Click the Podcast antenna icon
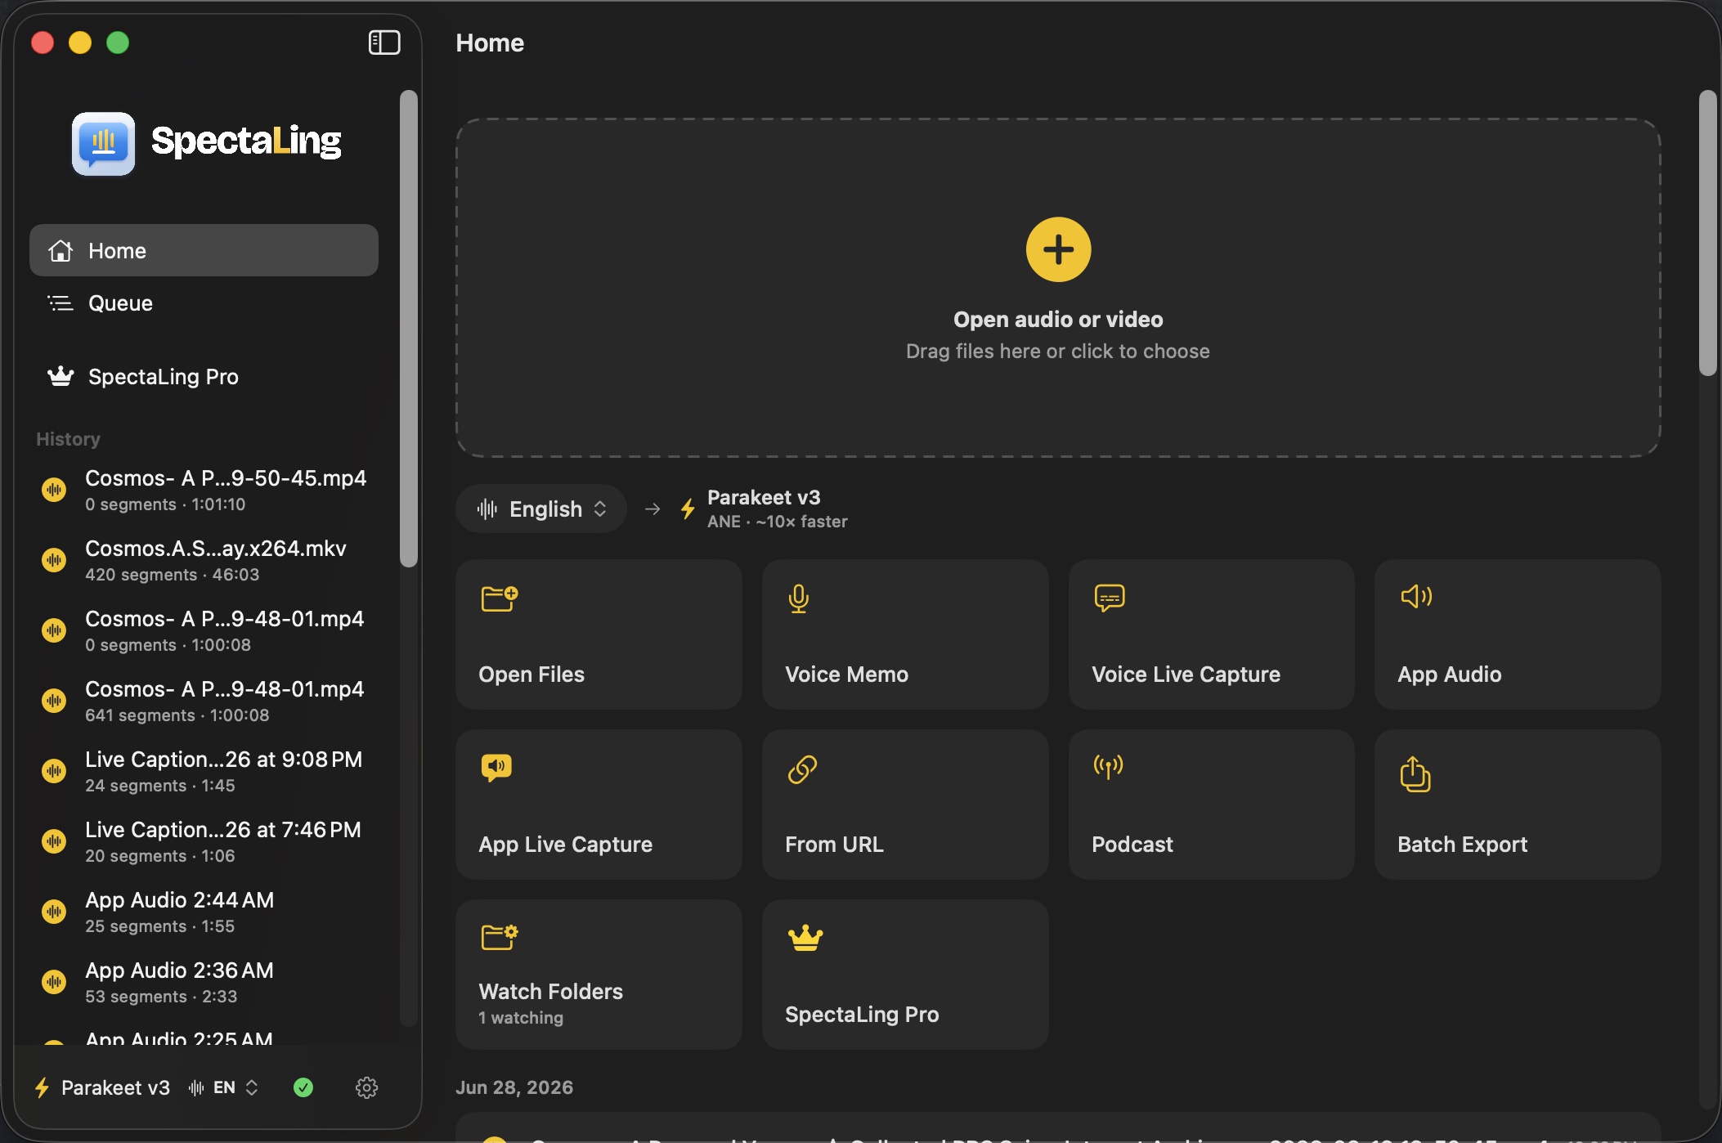 pyautogui.click(x=1108, y=767)
